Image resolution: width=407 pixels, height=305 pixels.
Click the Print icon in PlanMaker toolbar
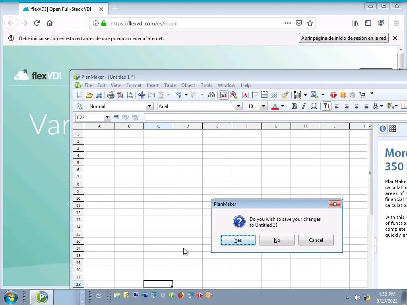tap(111, 95)
